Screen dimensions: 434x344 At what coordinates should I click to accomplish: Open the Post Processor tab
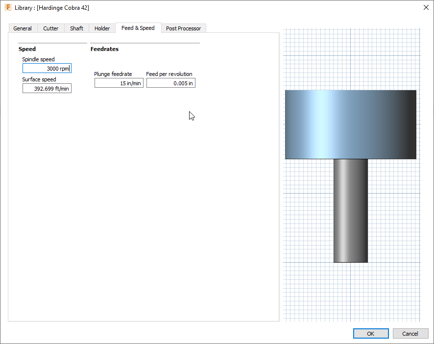tap(183, 28)
